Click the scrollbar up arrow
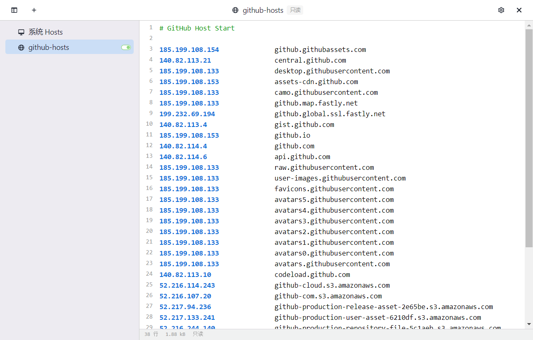Viewport: 533px width, 340px height. coord(529,26)
